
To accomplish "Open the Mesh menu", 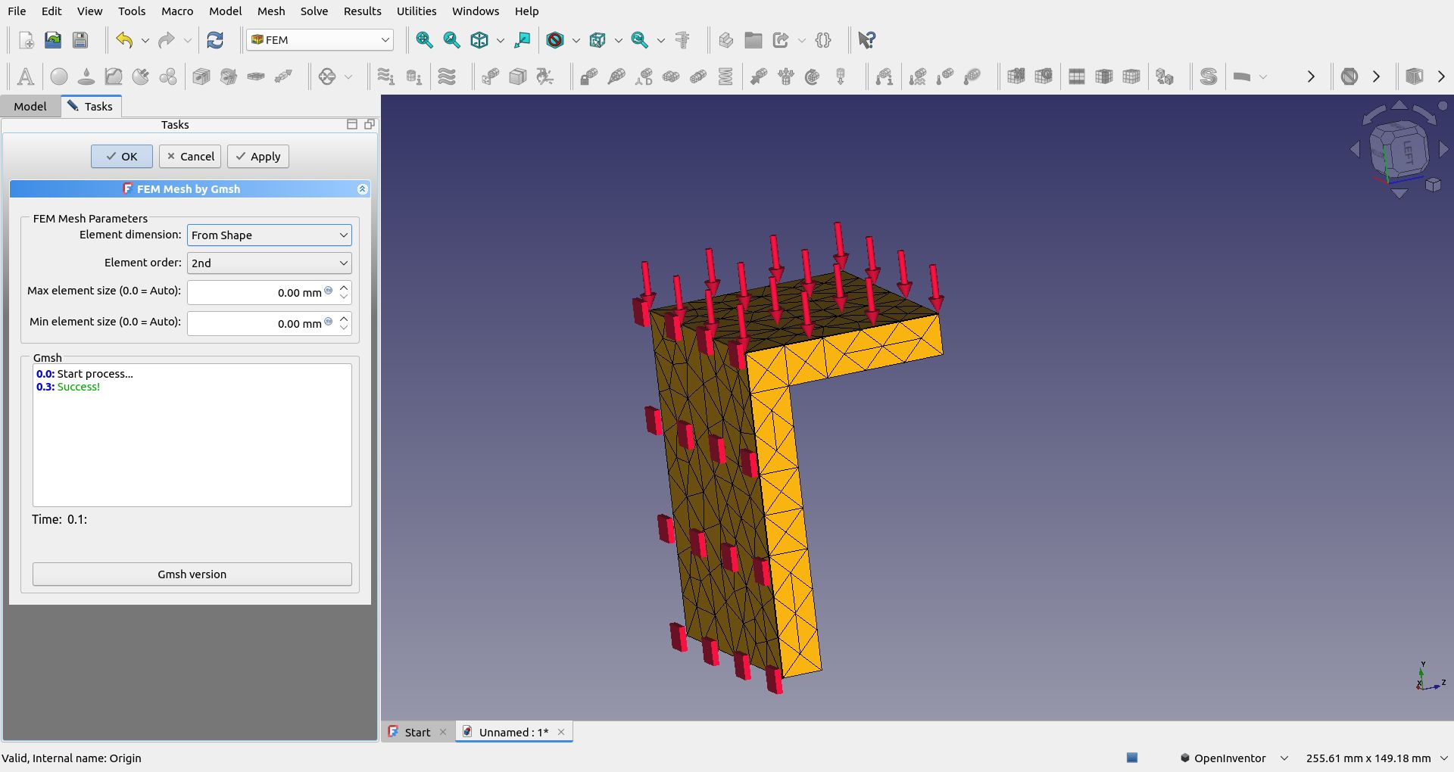I will [x=271, y=11].
